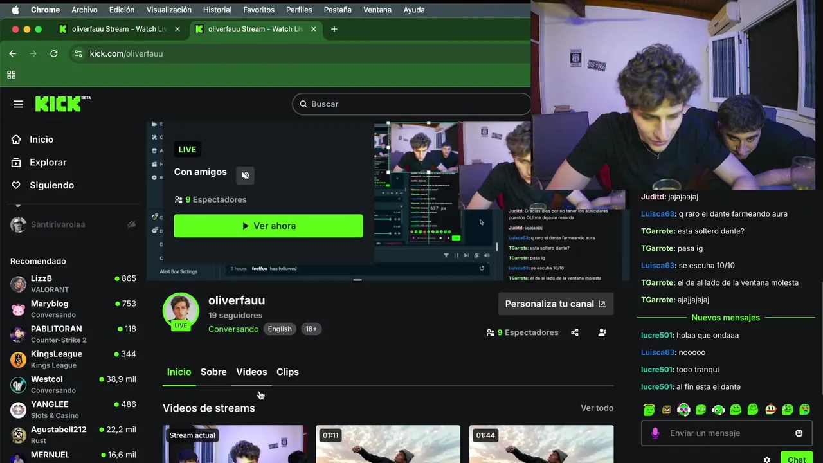Unmute the preview with the muted speaker icon

pyautogui.click(x=245, y=175)
